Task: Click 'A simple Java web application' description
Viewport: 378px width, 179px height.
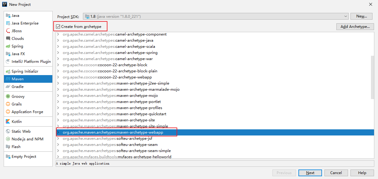Action: (x=83, y=163)
